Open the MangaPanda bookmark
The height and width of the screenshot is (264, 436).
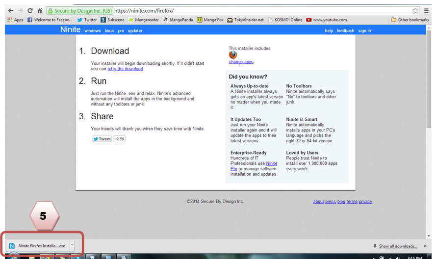tap(178, 20)
